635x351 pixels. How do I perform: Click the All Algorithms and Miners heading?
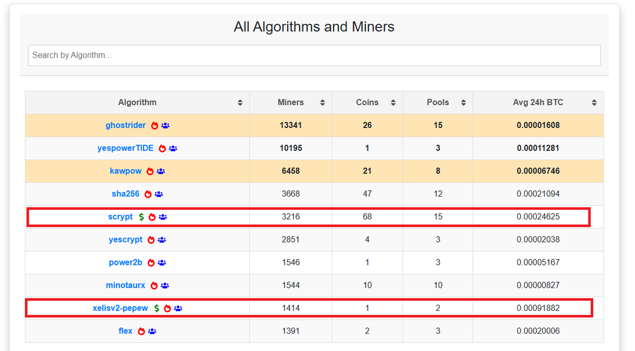[x=314, y=27]
